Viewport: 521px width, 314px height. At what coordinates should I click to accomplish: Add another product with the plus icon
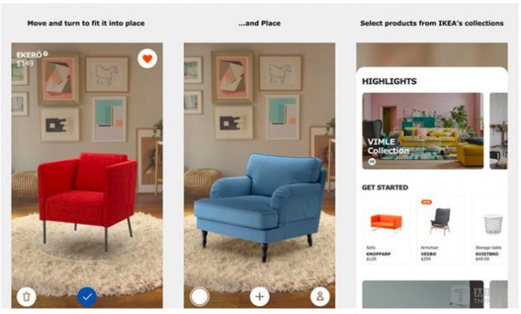pos(260,297)
